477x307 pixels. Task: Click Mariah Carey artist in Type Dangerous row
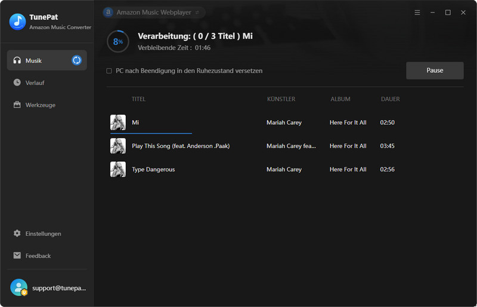(x=284, y=170)
